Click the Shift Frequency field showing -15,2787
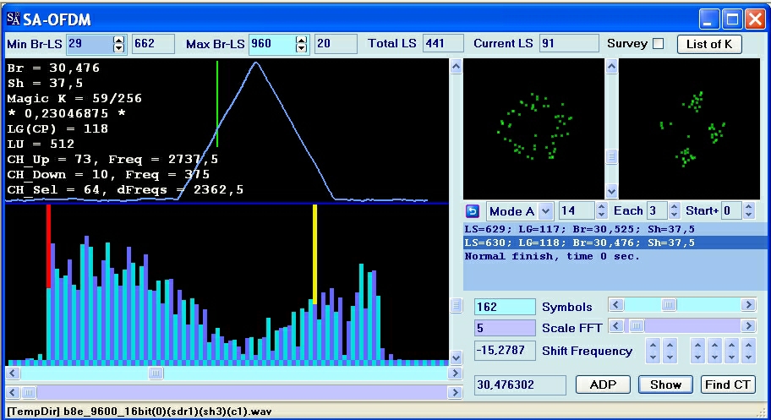Screen dimensions: 771x420 pyautogui.click(x=505, y=350)
